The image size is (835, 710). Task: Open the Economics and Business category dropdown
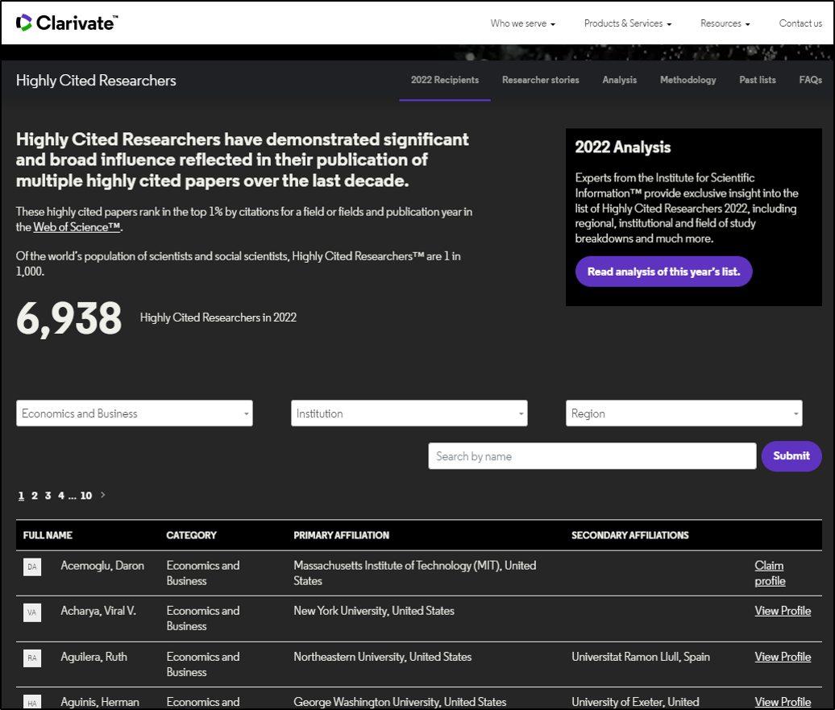tap(134, 413)
